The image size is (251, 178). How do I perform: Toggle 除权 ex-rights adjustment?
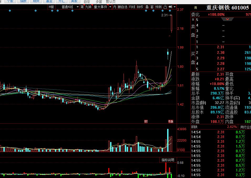pyautogui.click(x=140, y=7)
